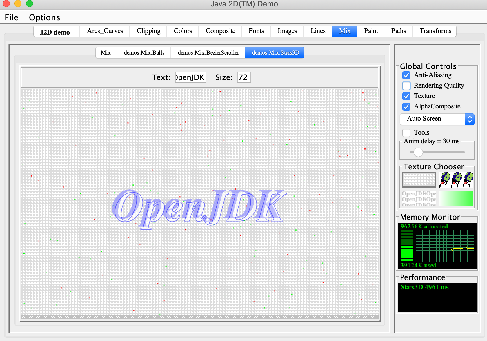Turn off the AlphaComposite option
Screen dimensions: 487x341
point(406,107)
